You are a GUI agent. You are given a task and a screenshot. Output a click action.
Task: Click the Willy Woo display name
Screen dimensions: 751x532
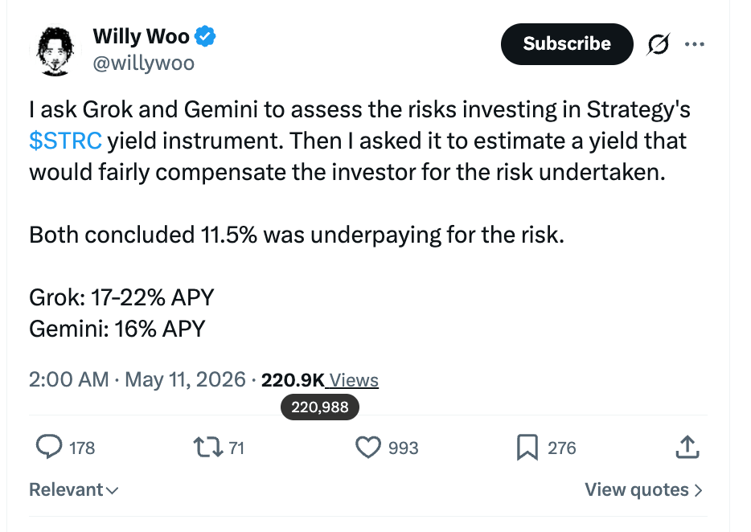click(142, 36)
